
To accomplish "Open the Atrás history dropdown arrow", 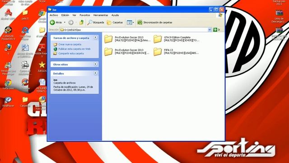I will 65,22.
